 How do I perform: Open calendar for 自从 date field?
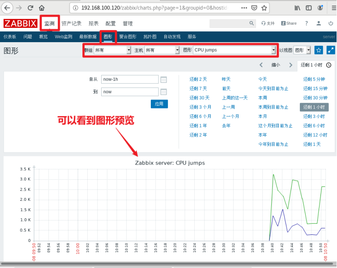point(163,80)
